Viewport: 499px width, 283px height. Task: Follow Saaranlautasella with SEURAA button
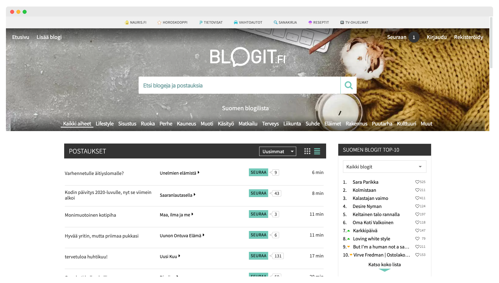(259, 193)
